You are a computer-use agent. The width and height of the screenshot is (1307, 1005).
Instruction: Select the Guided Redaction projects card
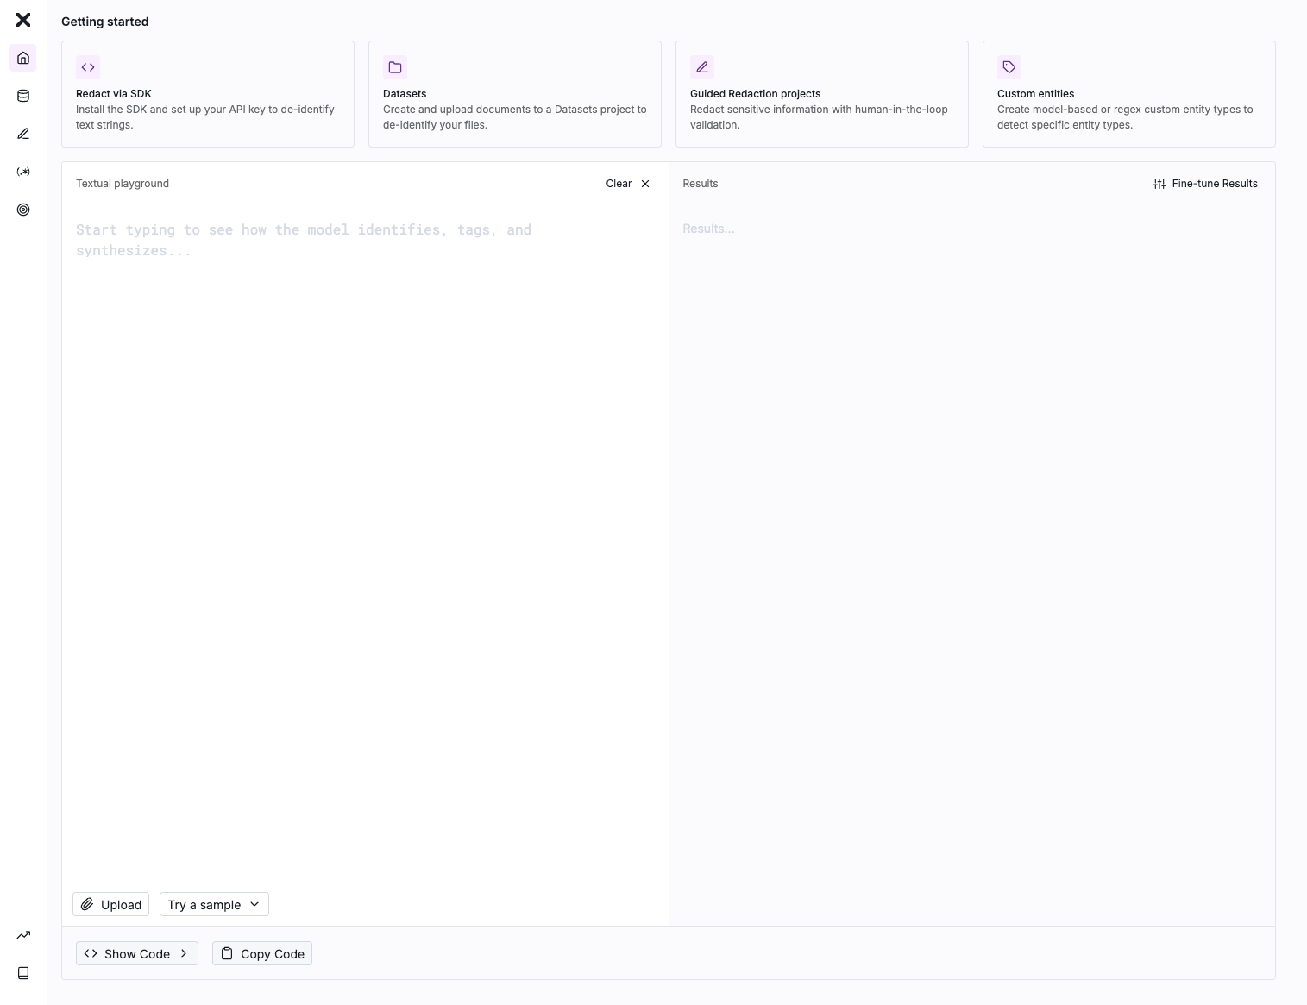tap(821, 94)
